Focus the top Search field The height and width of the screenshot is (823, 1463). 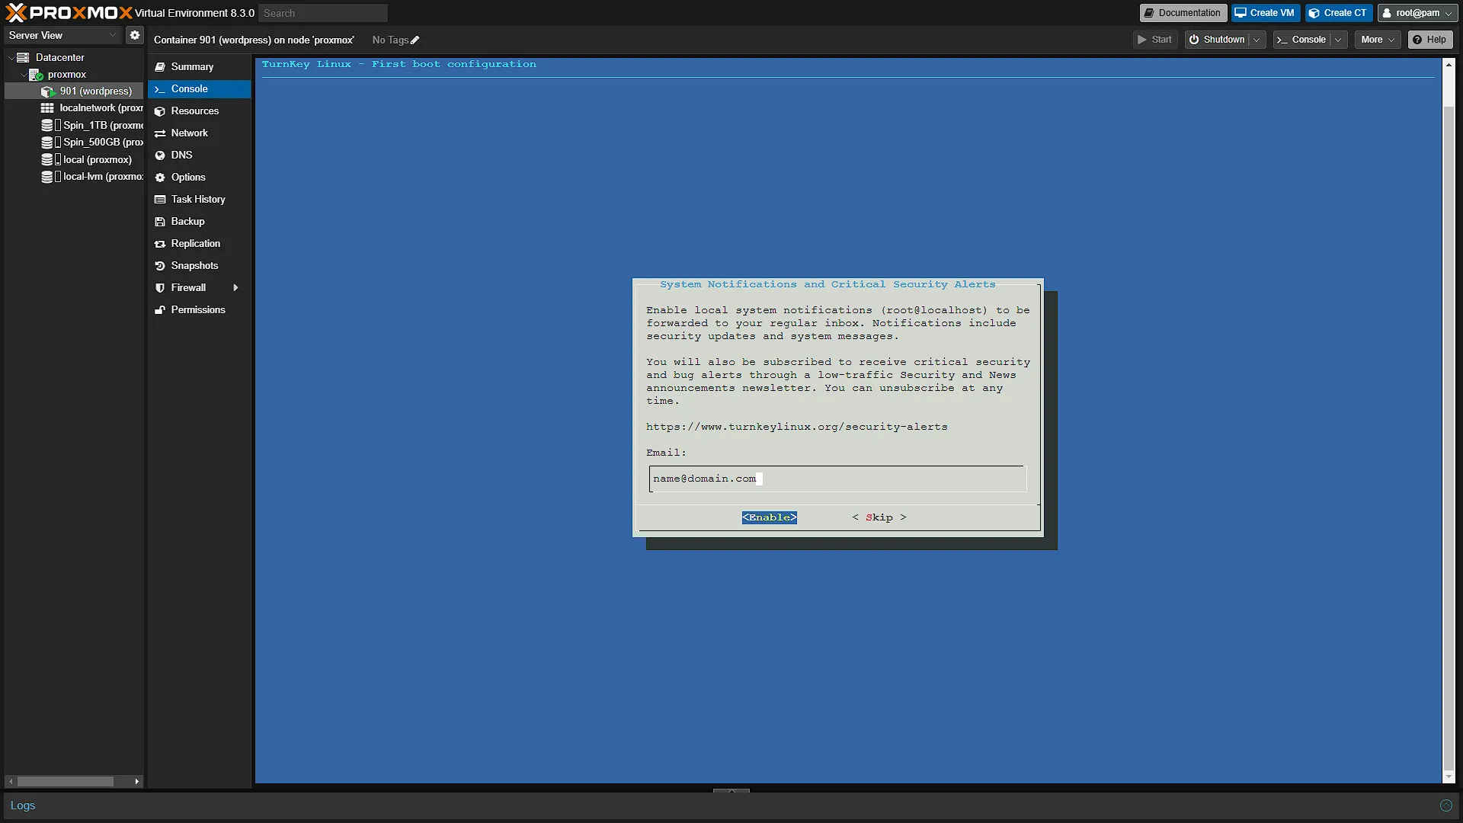pyautogui.click(x=323, y=13)
